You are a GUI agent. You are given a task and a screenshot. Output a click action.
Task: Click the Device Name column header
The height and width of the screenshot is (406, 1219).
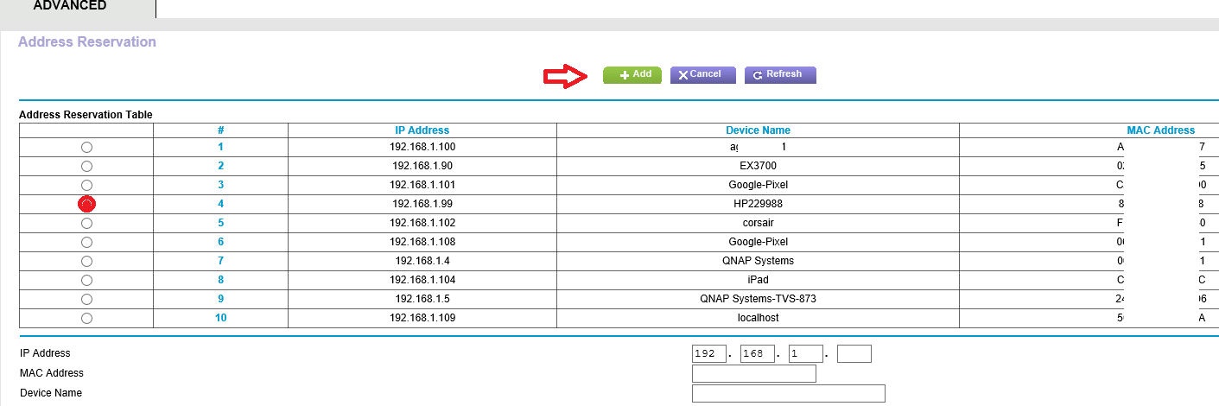point(758,130)
